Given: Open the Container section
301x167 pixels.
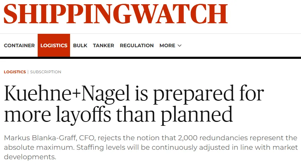Looking at the screenshot, I should (x=19, y=45).
